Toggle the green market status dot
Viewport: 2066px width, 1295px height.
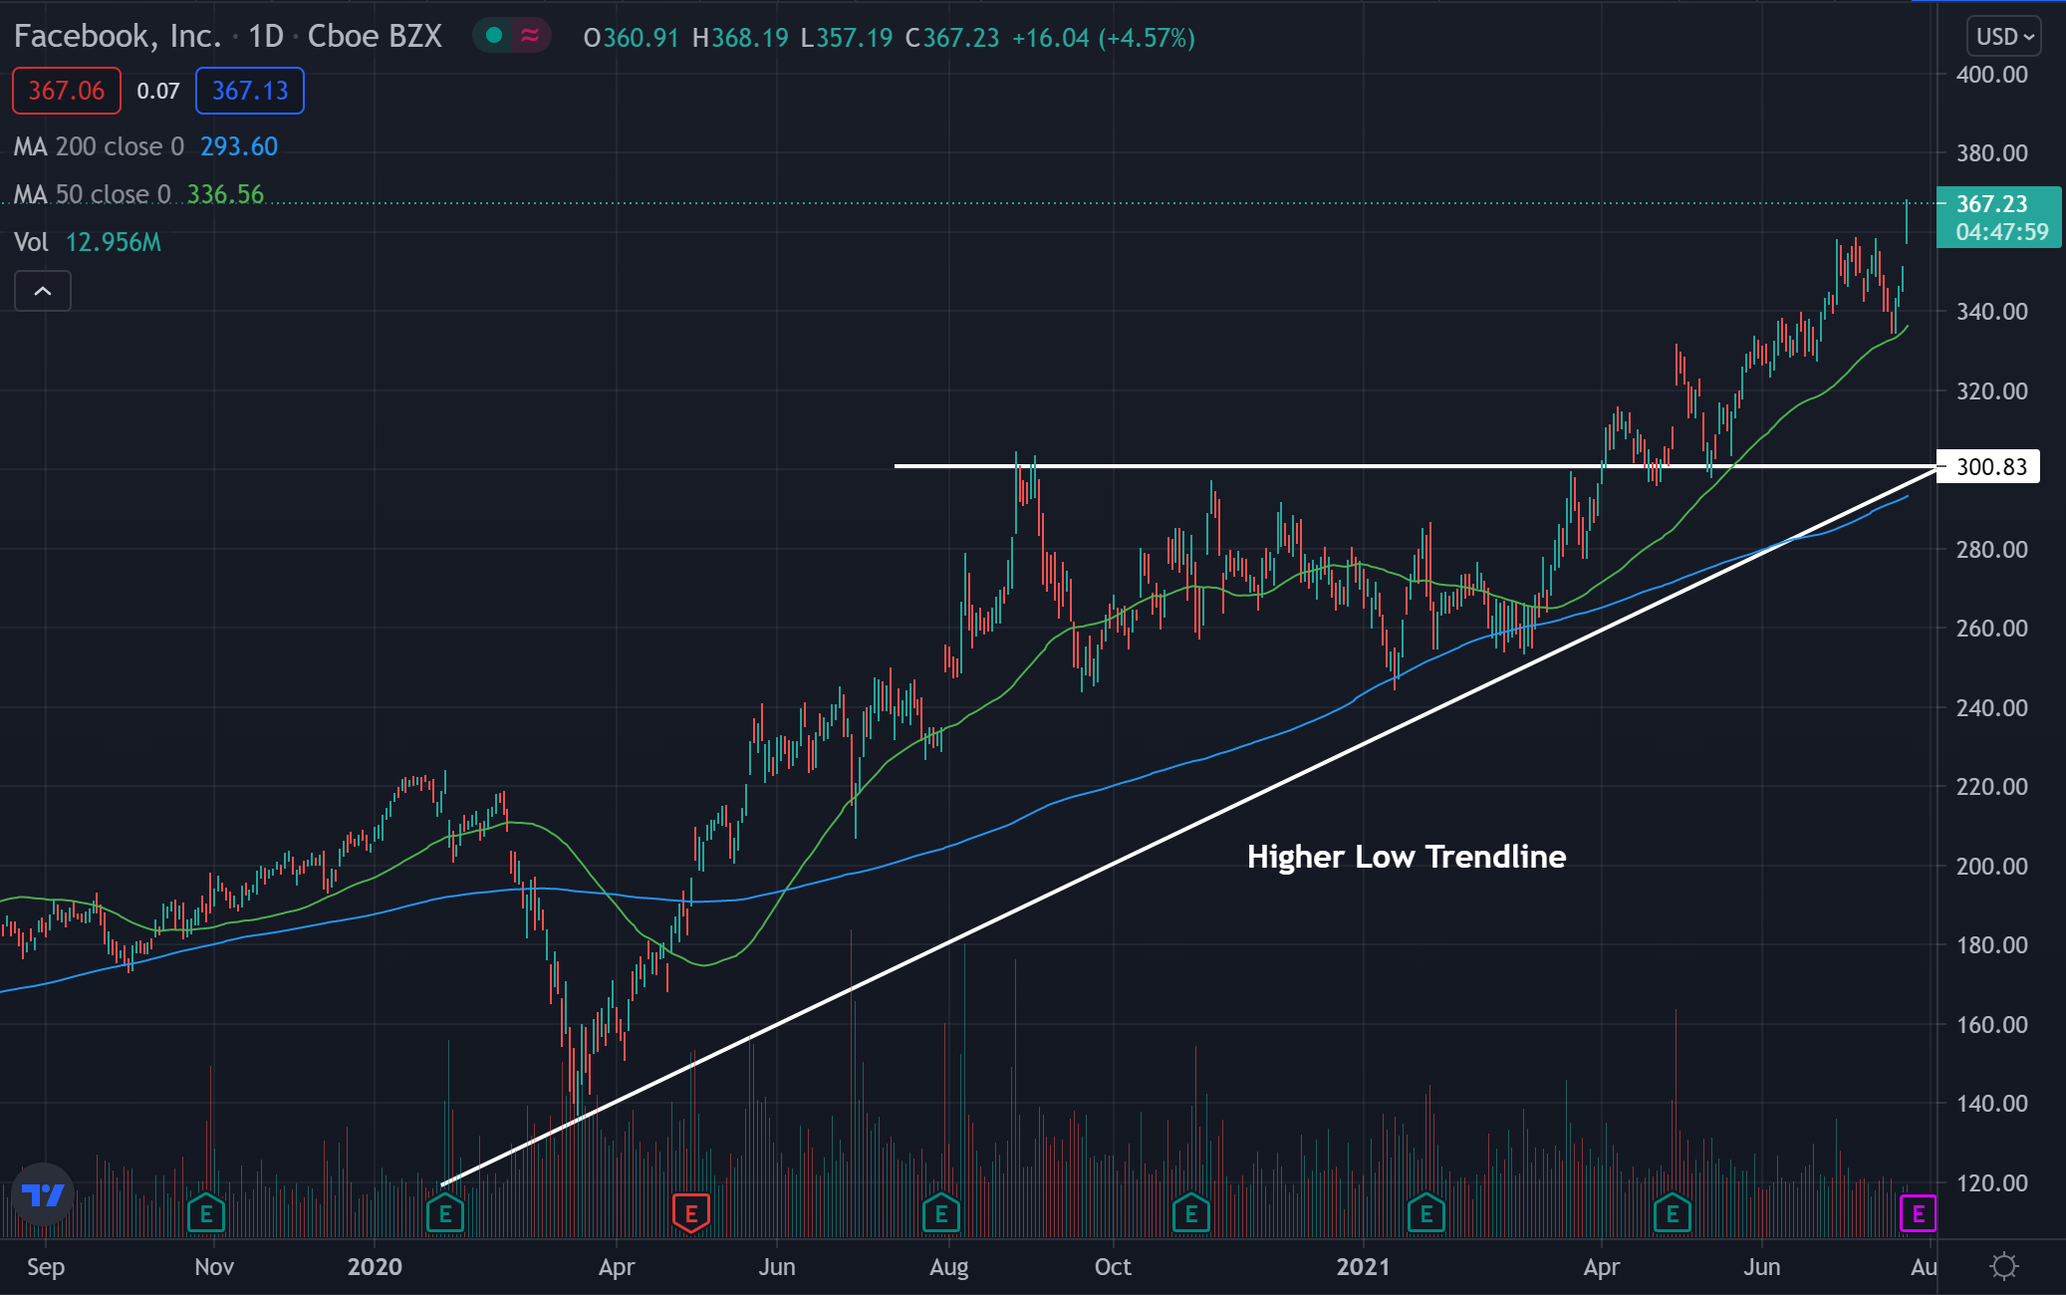point(493,37)
